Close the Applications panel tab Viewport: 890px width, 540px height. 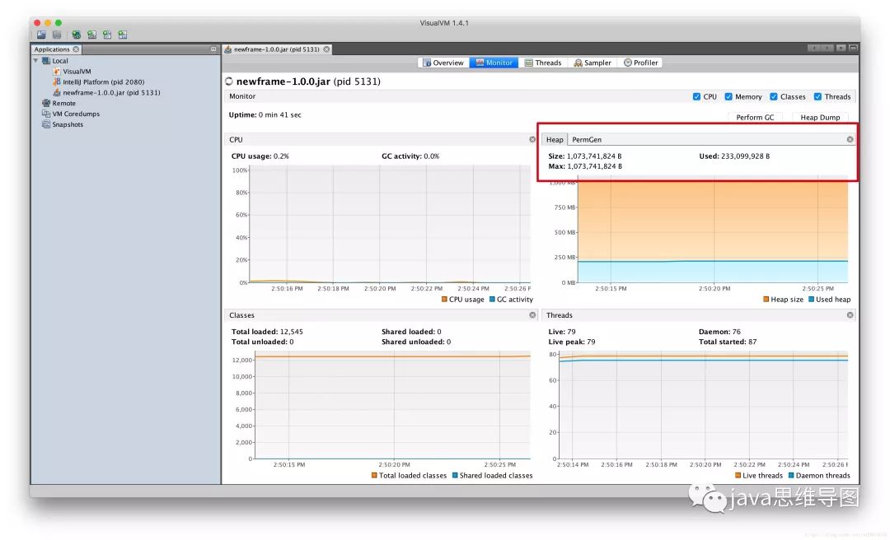(x=76, y=49)
